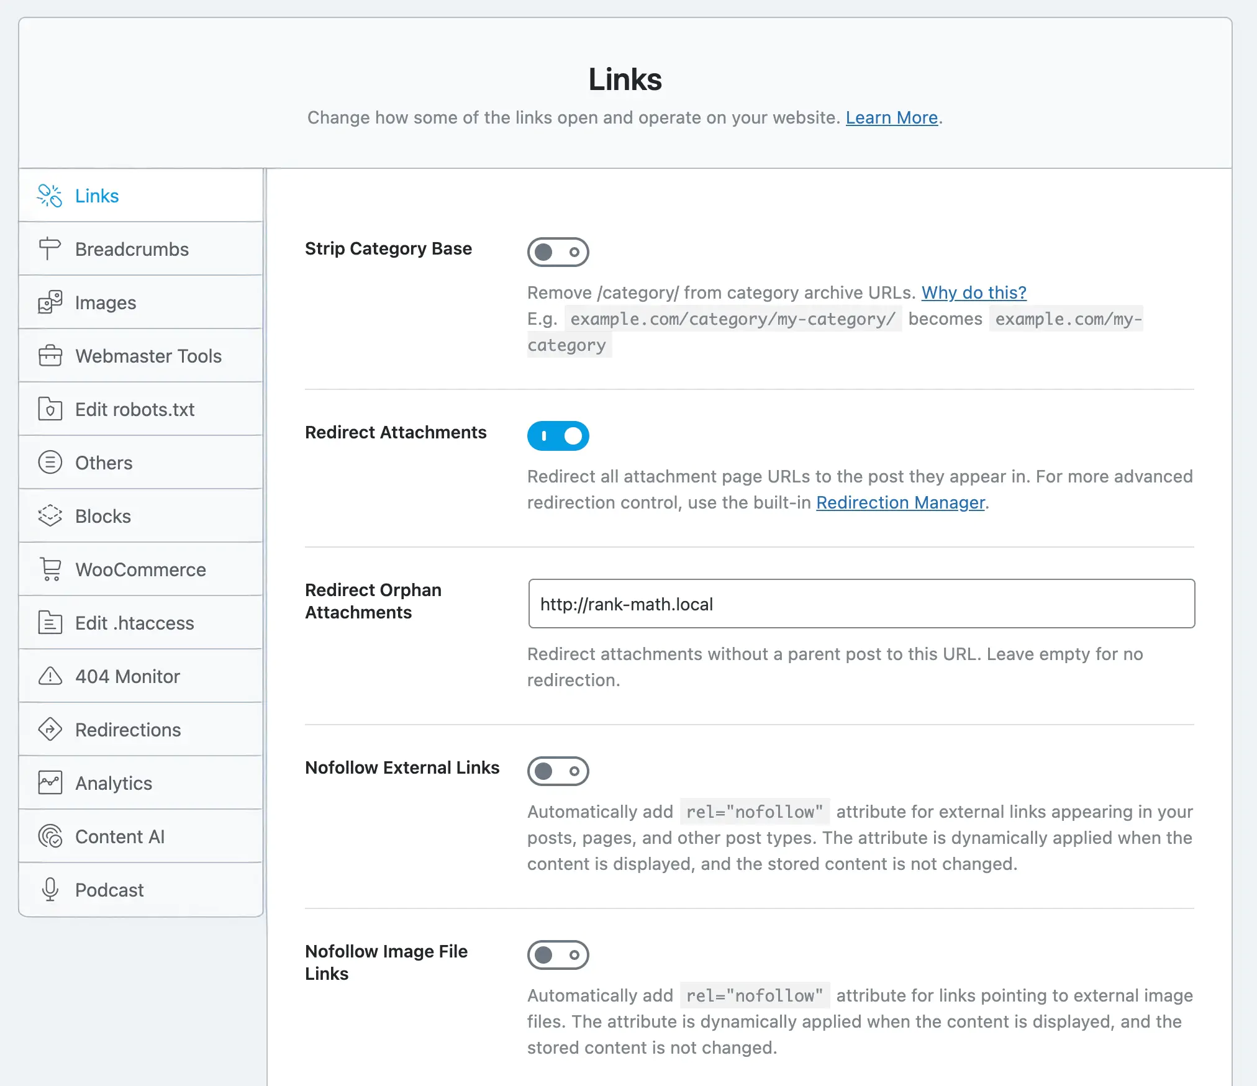The width and height of the screenshot is (1257, 1086).
Task: Click the WooCommerce cart icon
Action: [50, 569]
